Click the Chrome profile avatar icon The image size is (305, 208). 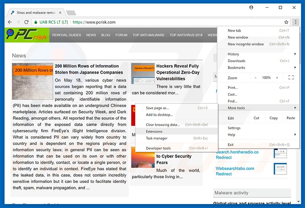pos(252,7)
